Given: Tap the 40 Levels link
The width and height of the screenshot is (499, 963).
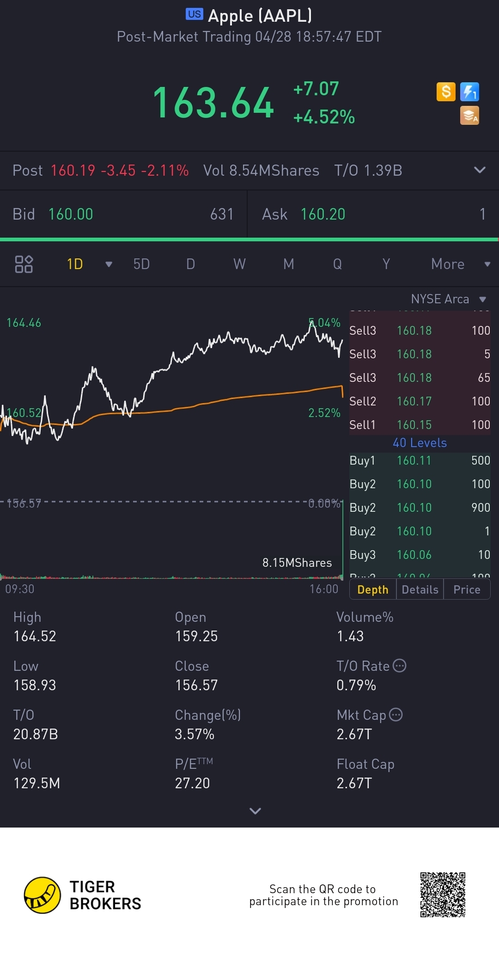Looking at the screenshot, I should (420, 443).
